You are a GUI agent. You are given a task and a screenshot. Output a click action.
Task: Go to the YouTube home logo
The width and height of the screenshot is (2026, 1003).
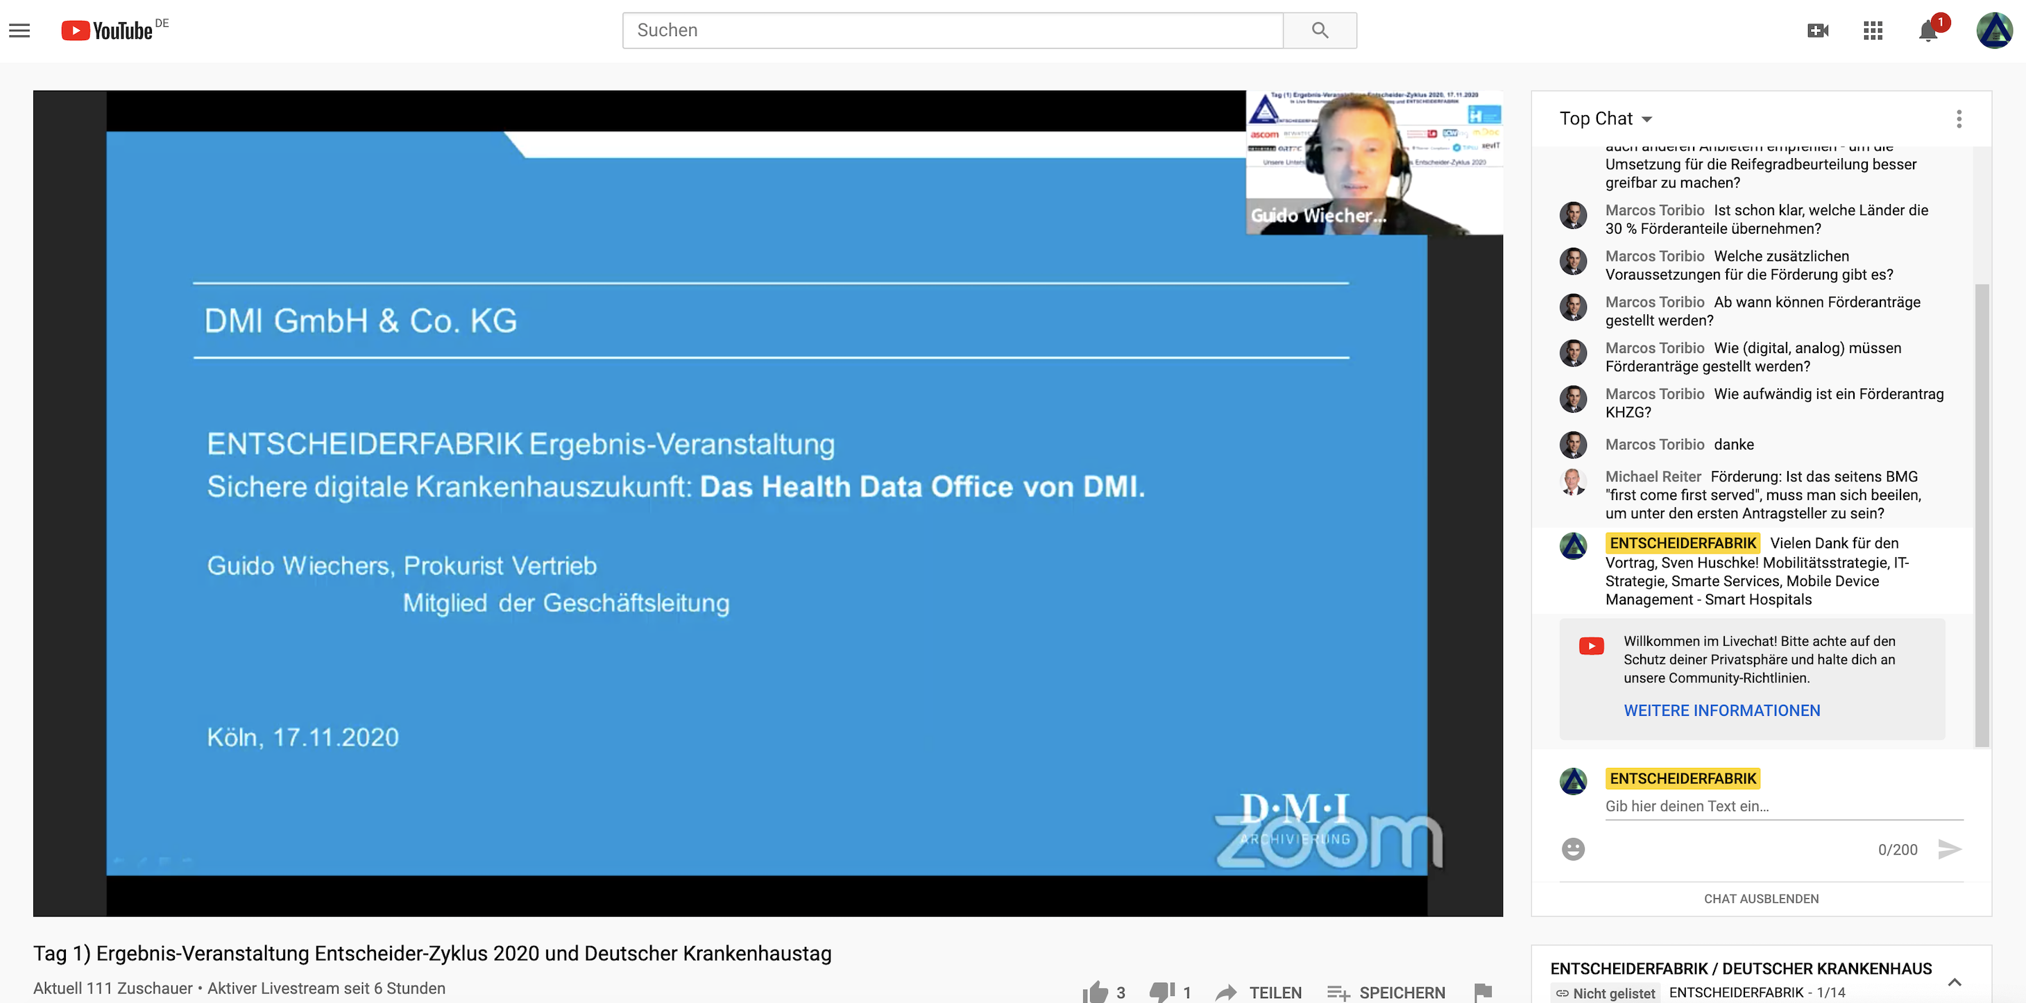point(108,31)
